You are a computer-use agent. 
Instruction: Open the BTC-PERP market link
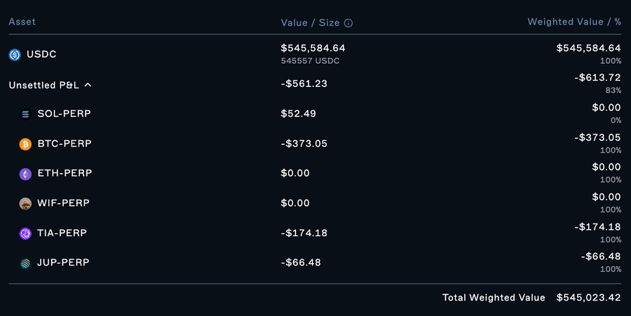[x=65, y=144]
